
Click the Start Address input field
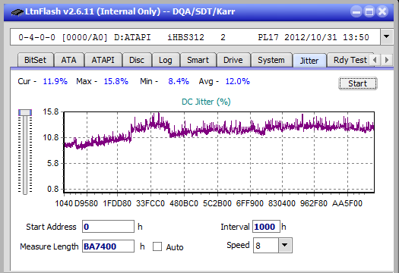point(108,227)
